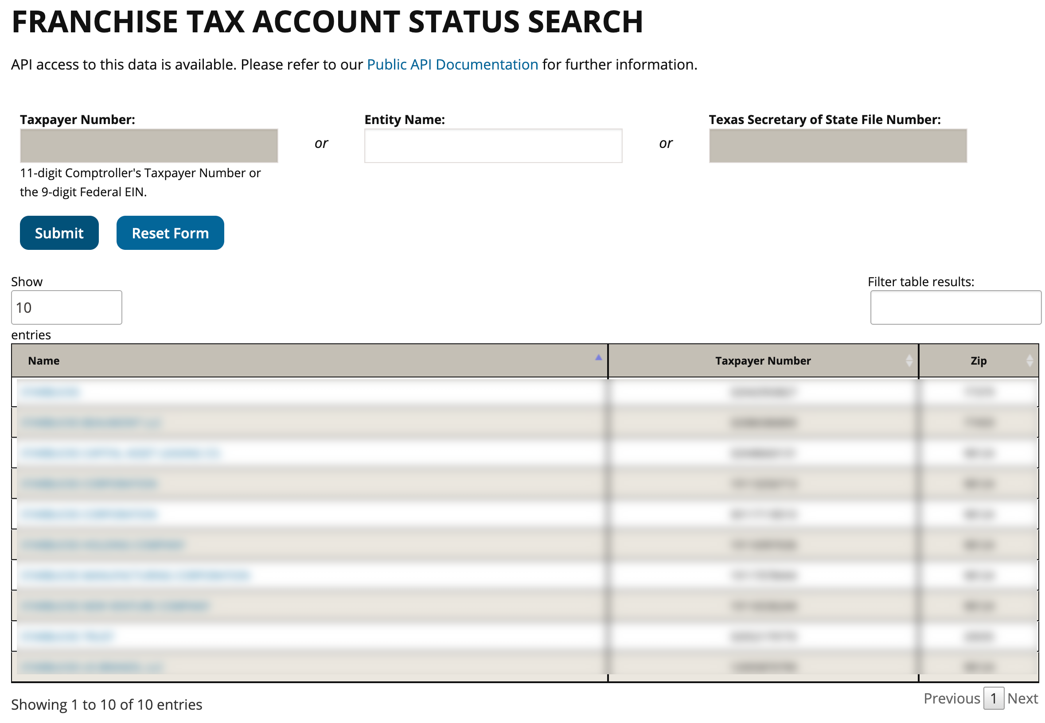1045x723 pixels.
Task: Click the Secretary of State File Number field
Action: pyautogui.click(x=838, y=146)
